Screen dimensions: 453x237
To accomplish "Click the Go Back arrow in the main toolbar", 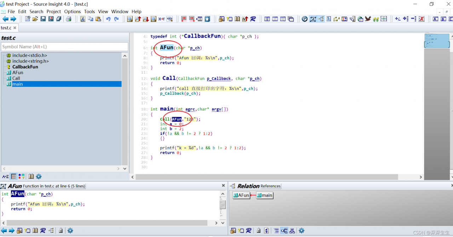I will click(x=5, y=19).
